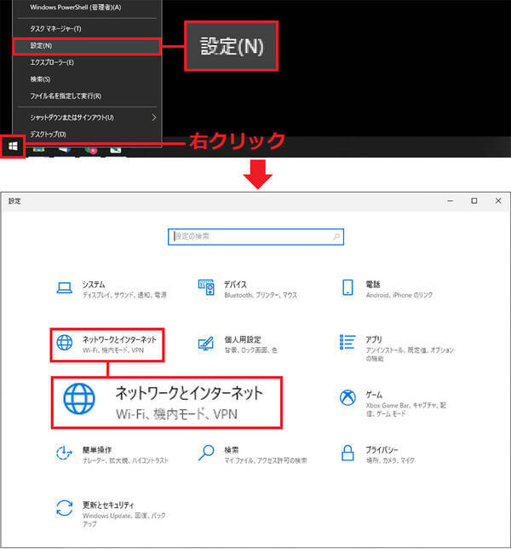This screenshot has height=549, width=511.
Task: Click the Ease of Access (簡単操作) icon
Action: point(64,453)
